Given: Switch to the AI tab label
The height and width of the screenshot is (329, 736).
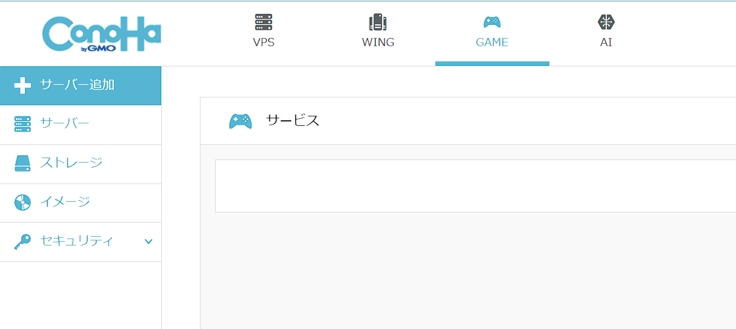Looking at the screenshot, I should click(x=606, y=42).
